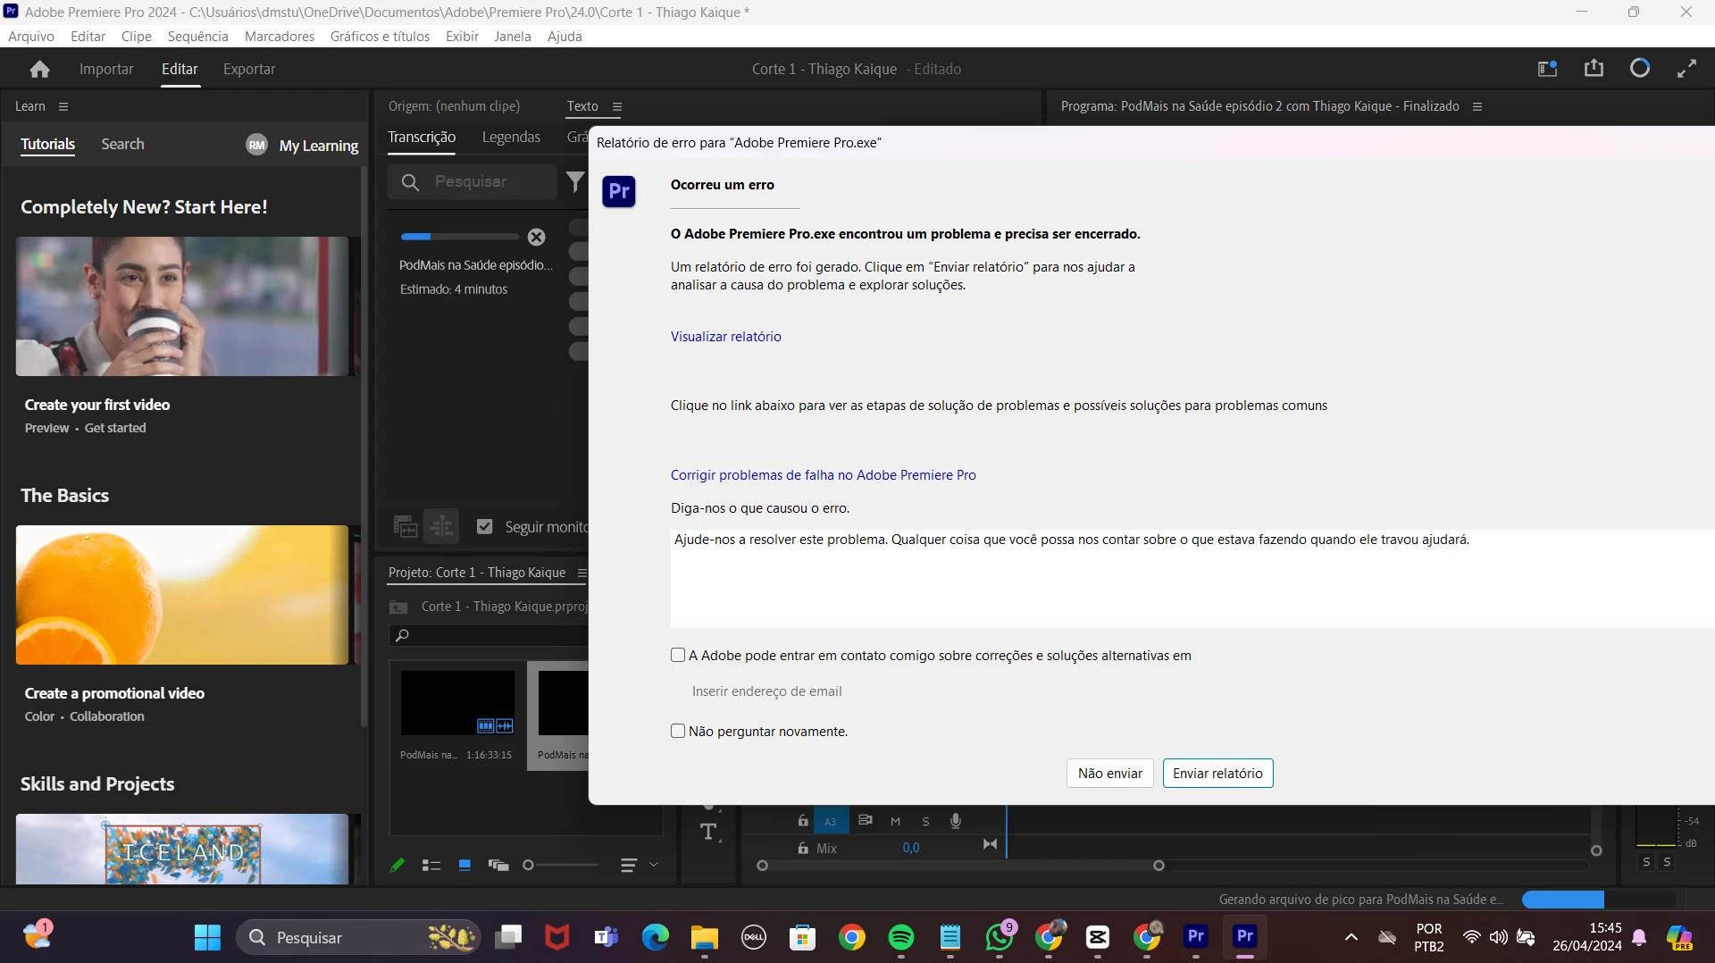
Task: Enable Seguir monitor checkbox
Action: (x=484, y=527)
